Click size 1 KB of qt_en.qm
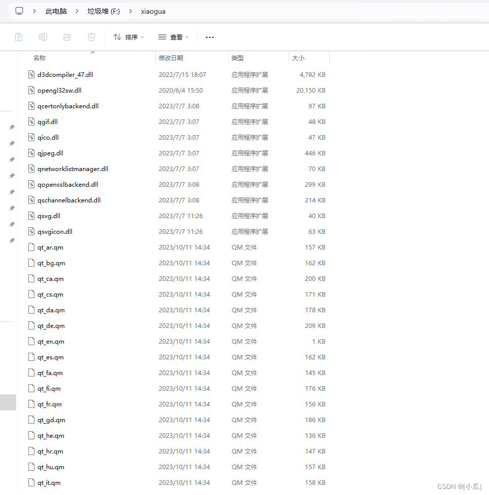Screen dimensions: 489x495 tap(319, 342)
